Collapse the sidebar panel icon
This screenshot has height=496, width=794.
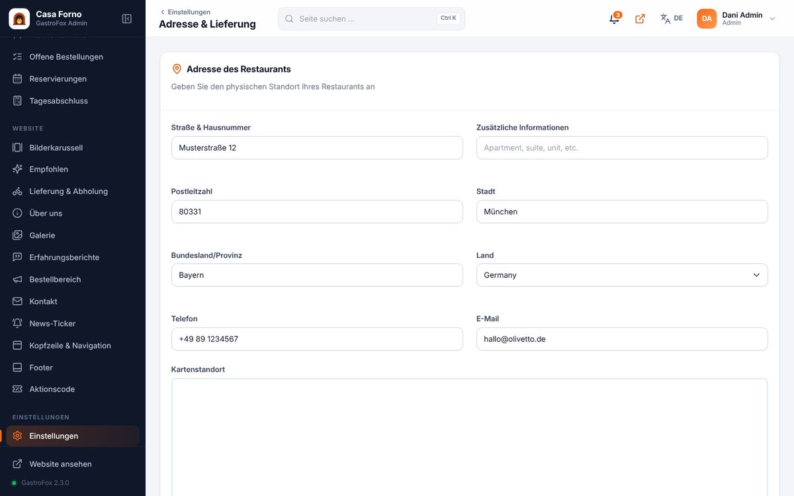coord(127,19)
